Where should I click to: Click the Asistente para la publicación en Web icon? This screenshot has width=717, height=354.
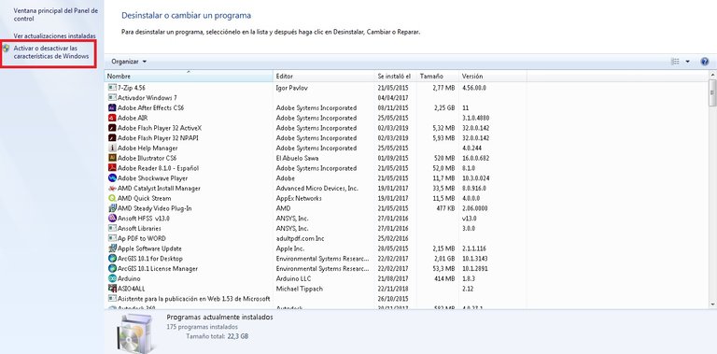pyautogui.click(x=112, y=298)
